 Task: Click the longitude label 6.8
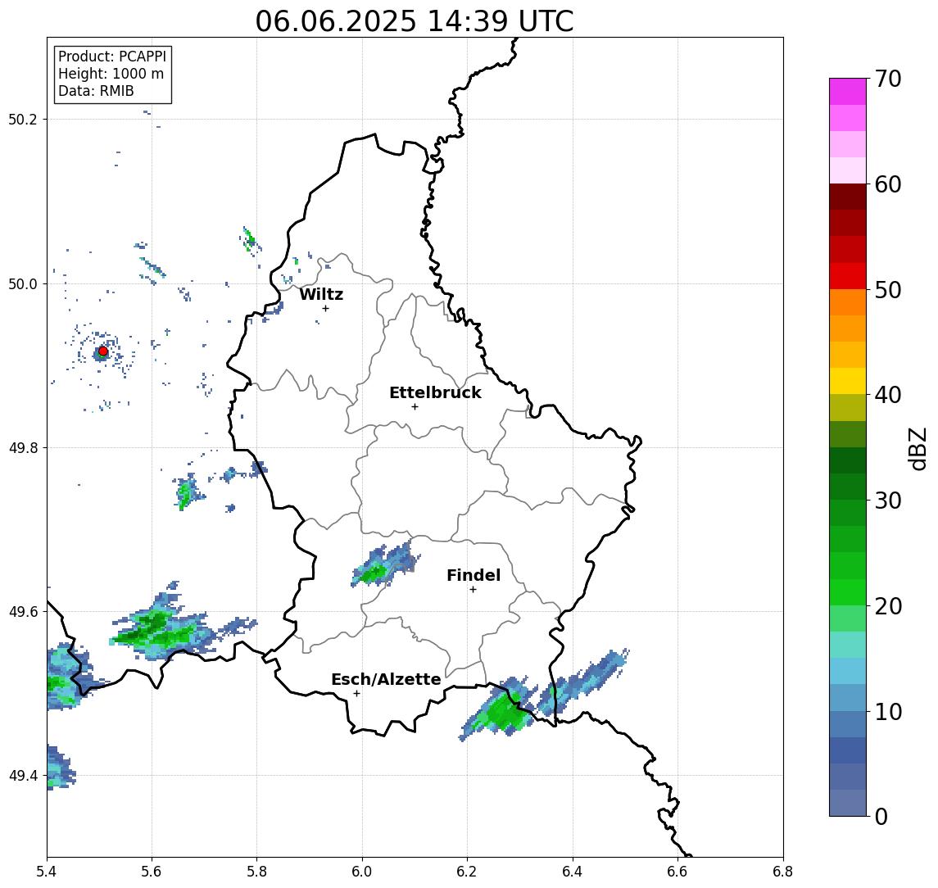(783, 872)
